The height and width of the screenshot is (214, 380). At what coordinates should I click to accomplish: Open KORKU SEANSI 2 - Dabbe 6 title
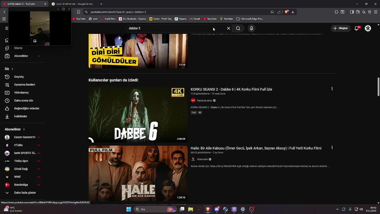coord(231,89)
